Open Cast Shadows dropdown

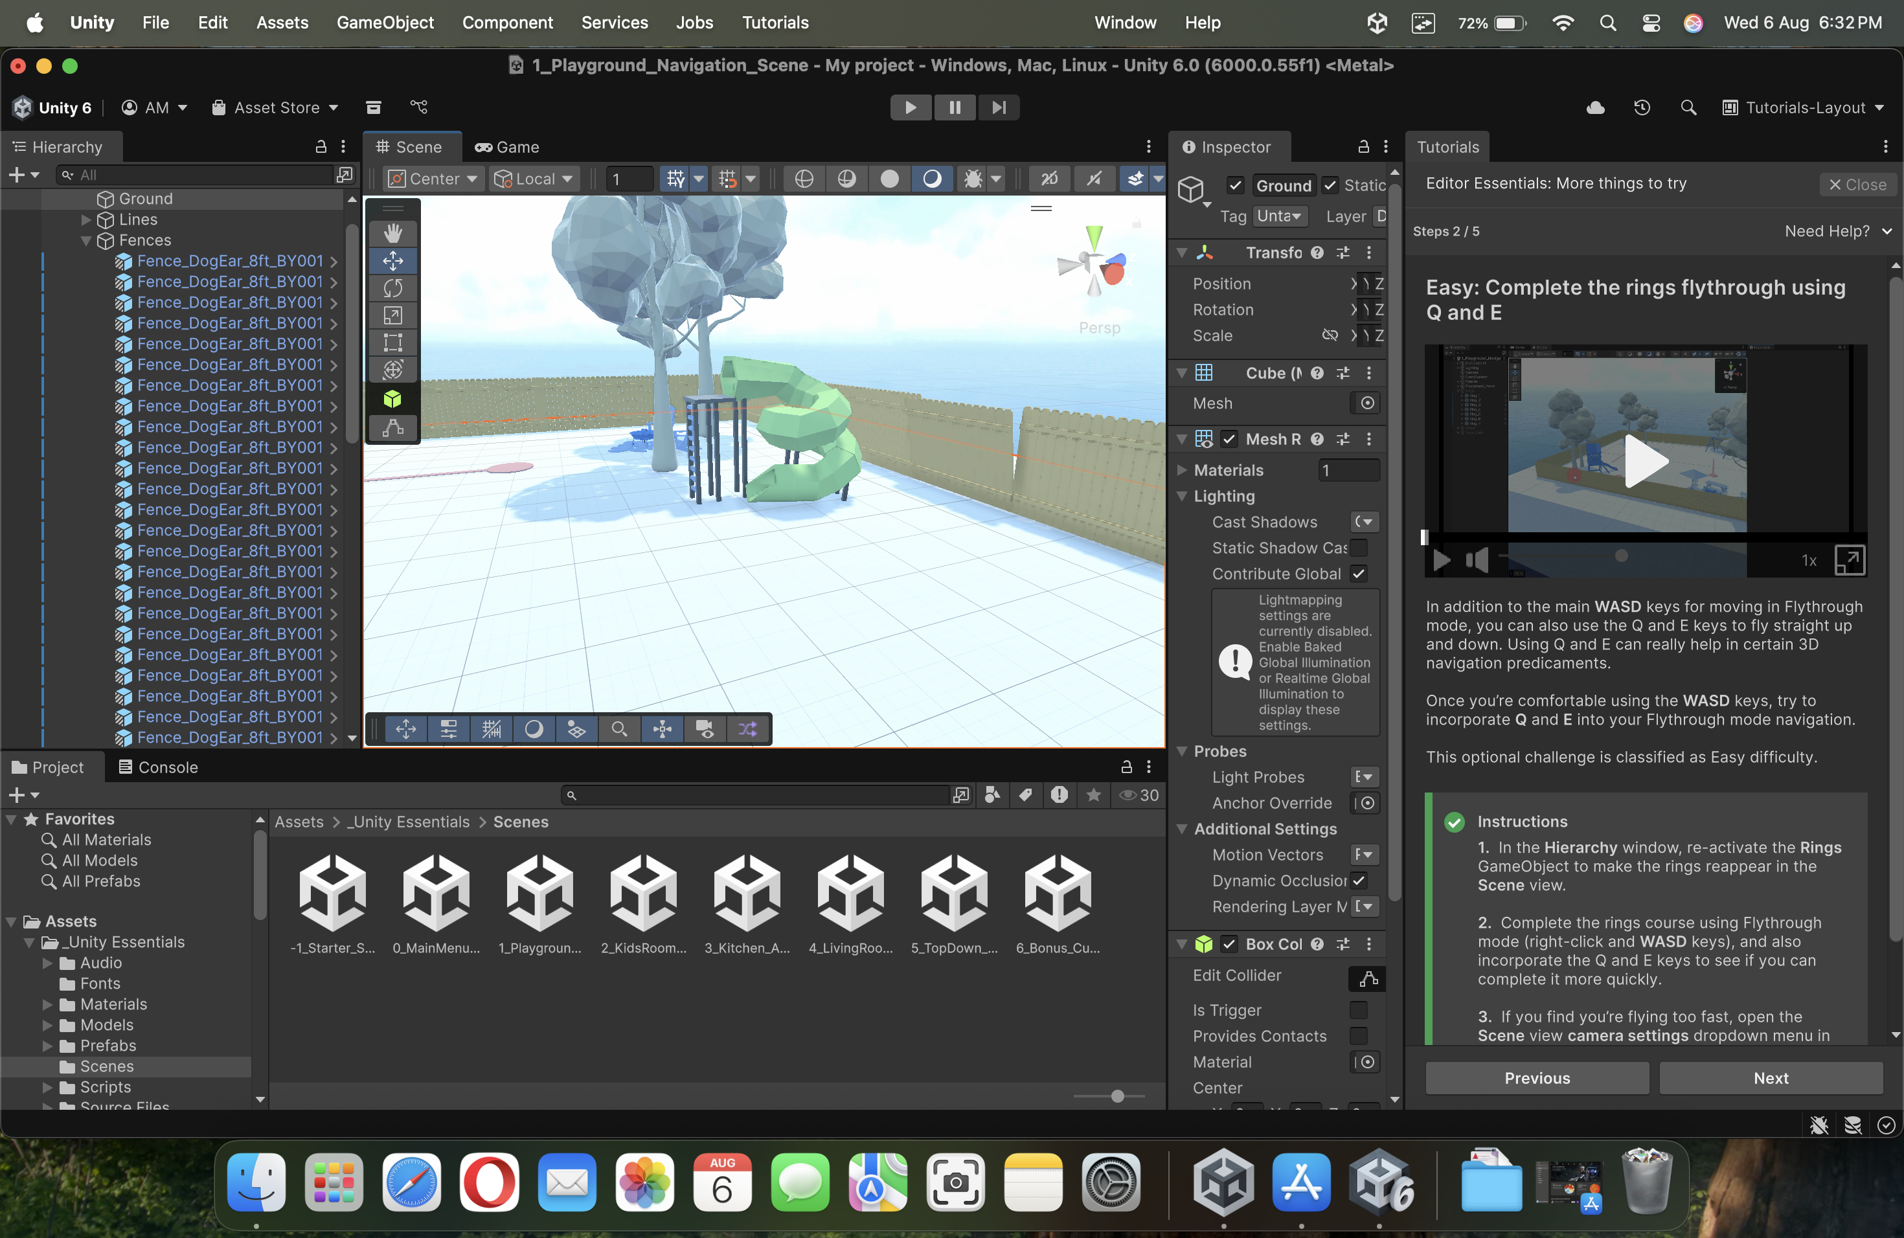(1365, 523)
